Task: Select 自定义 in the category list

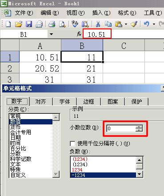Action: 31,175
